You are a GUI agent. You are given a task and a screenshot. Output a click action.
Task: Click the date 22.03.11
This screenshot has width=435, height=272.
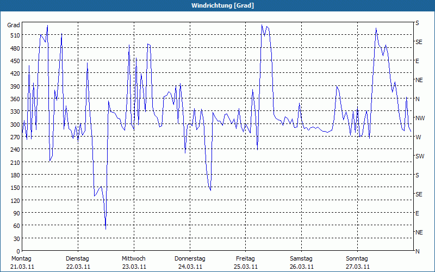click(x=78, y=267)
